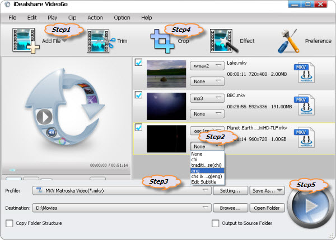Choose None in subtitle list

[x=207, y=154]
